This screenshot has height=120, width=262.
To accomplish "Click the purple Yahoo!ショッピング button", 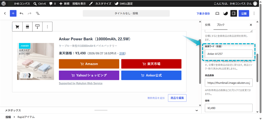I will pos(89,75).
